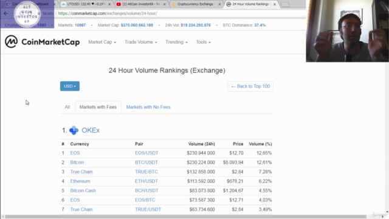Select the All markets tab
The height and width of the screenshot is (219, 389).
point(67,107)
